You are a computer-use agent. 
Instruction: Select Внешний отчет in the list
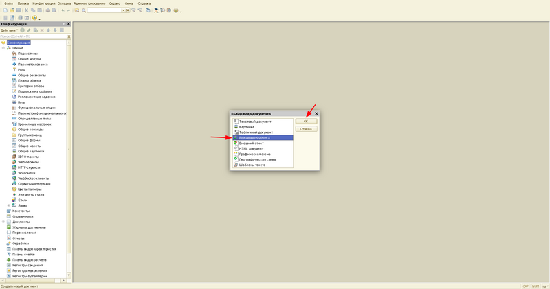263,143
